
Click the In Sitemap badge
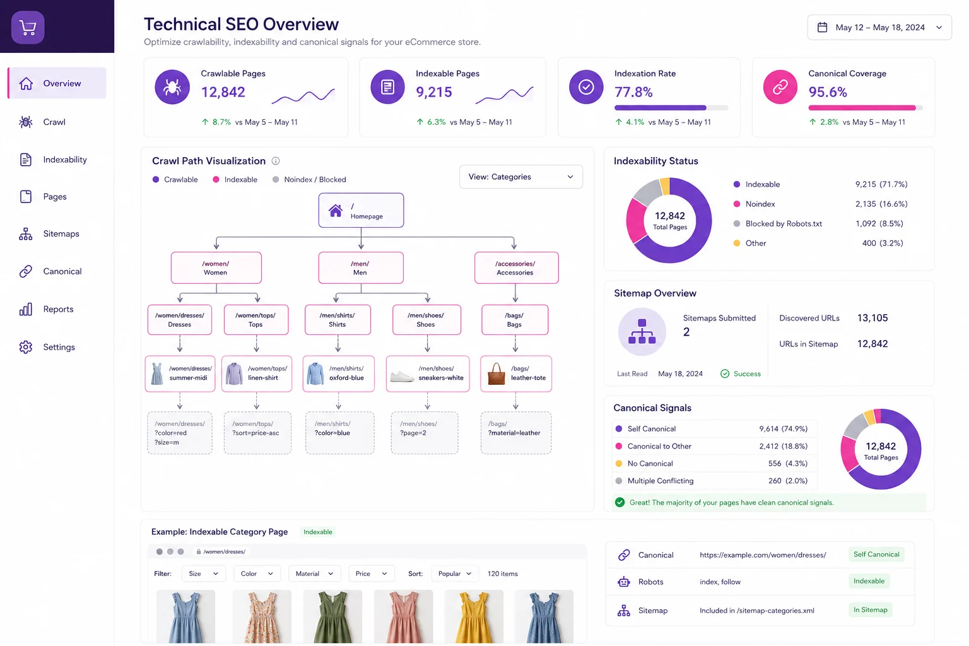[x=870, y=610]
